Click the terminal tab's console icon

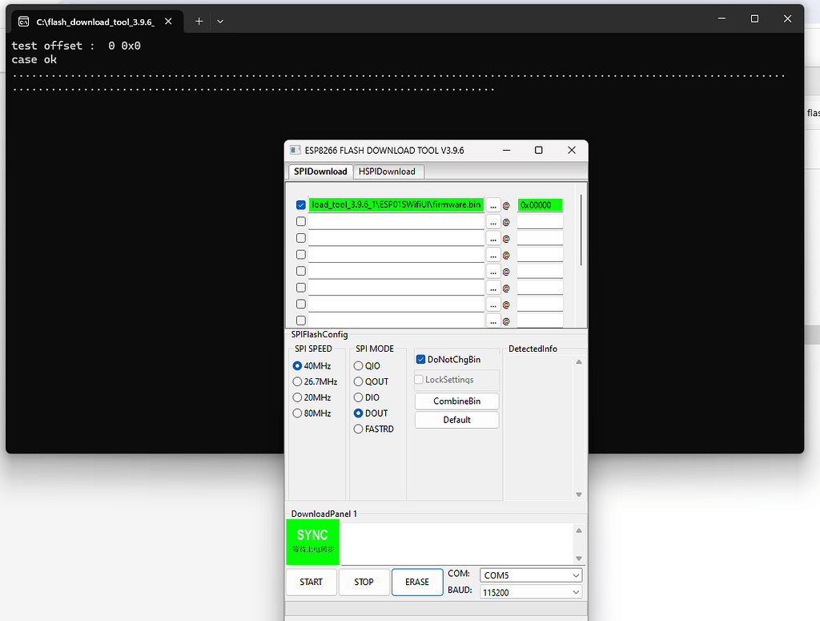pyautogui.click(x=24, y=22)
